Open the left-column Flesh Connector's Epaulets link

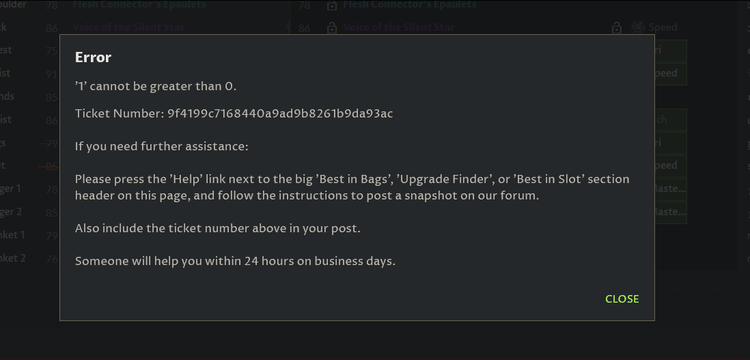pyautogui.click(x=139, y=5)
